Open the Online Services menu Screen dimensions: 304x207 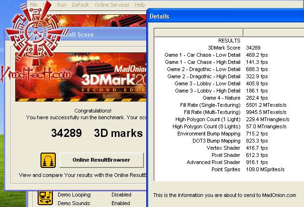coord(112,5)
